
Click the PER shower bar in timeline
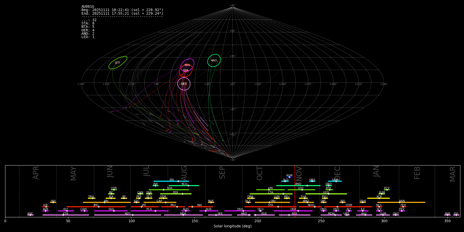click(176, 194)
